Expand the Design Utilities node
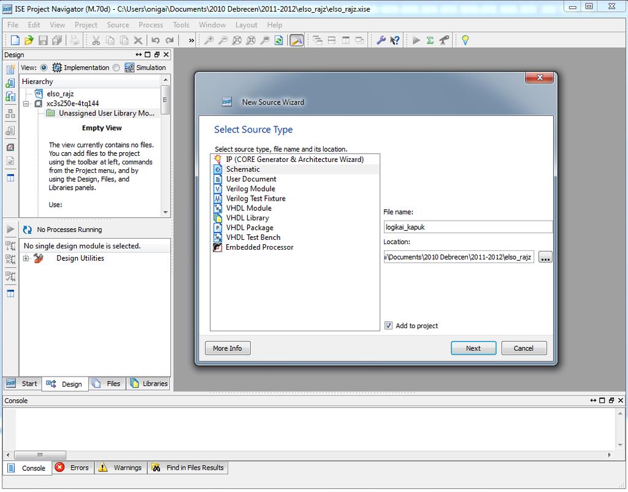This screenshot has height=492, width=628. click(x=26, y=258)
